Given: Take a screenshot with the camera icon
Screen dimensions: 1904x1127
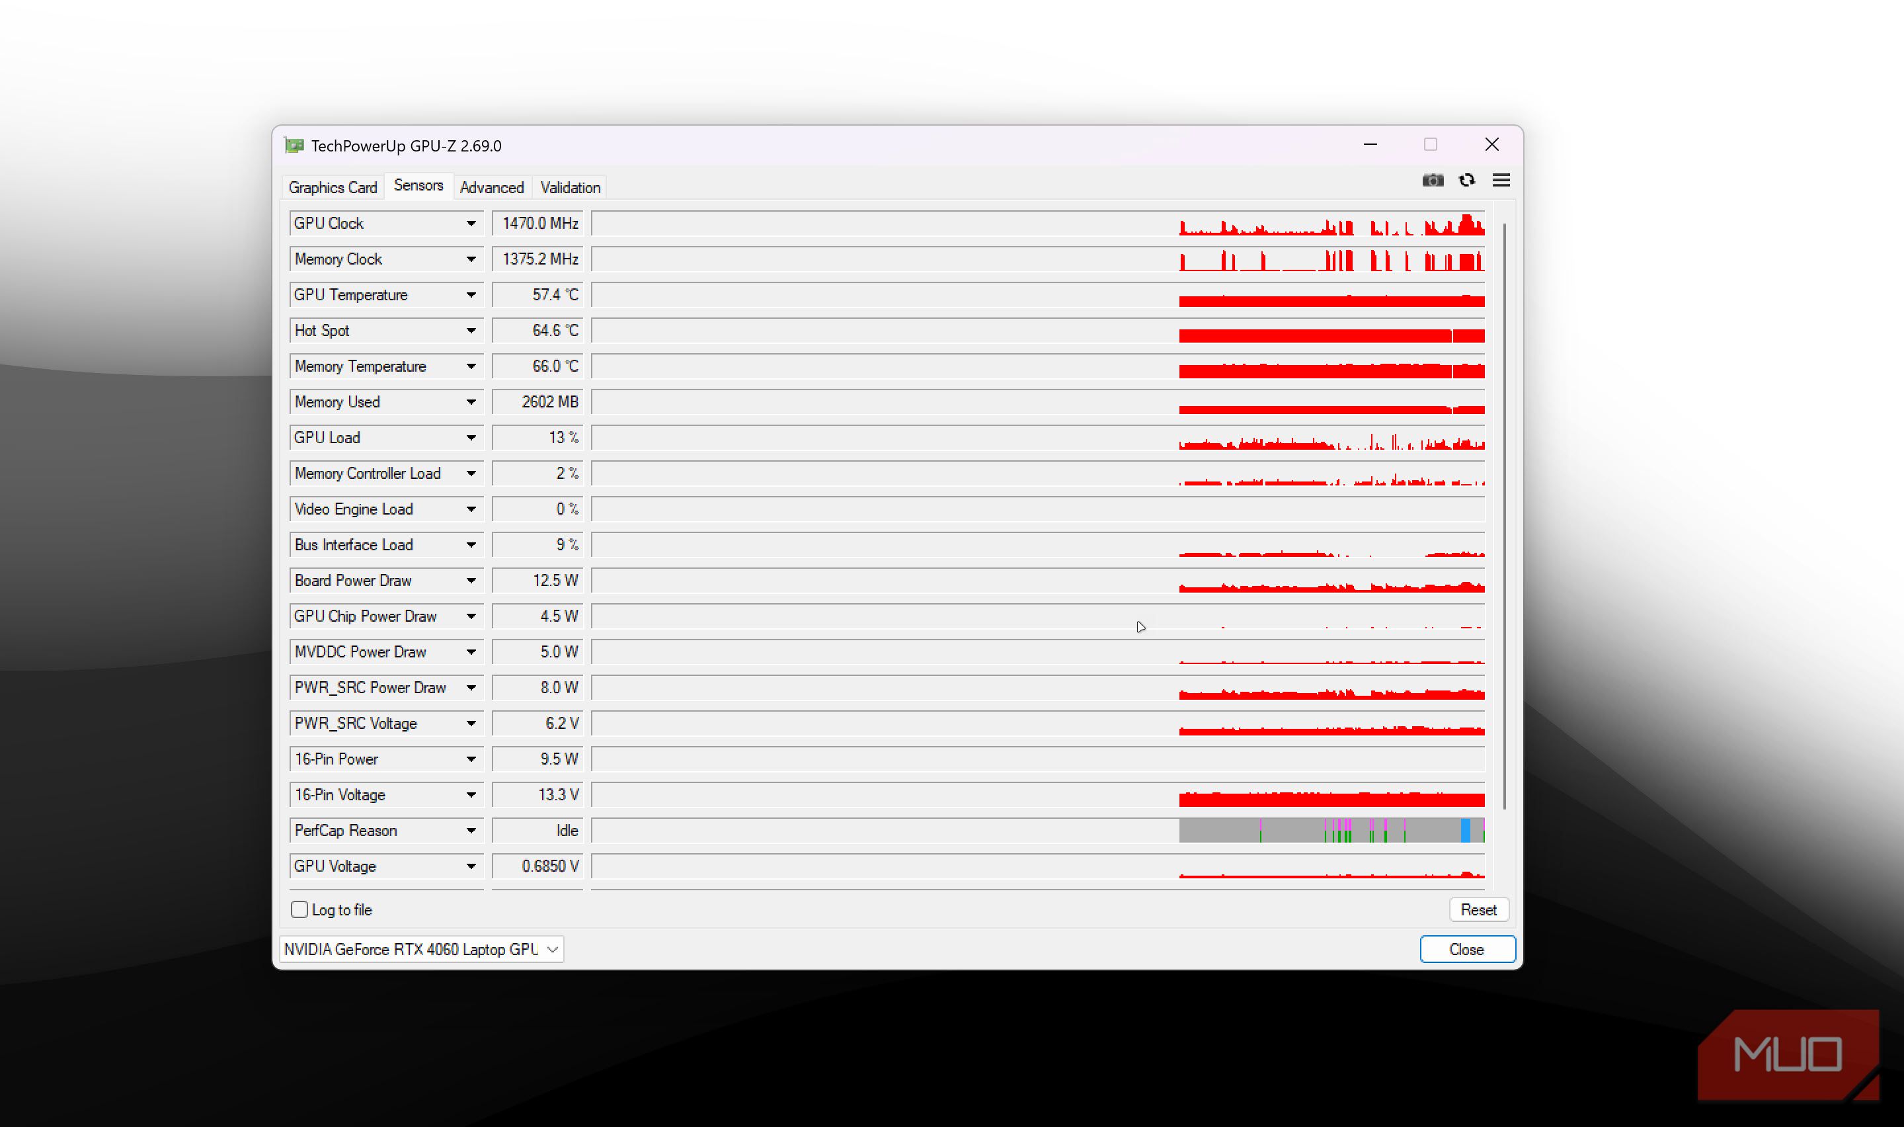Looking at the screenshot, I should click(1432, 180).
